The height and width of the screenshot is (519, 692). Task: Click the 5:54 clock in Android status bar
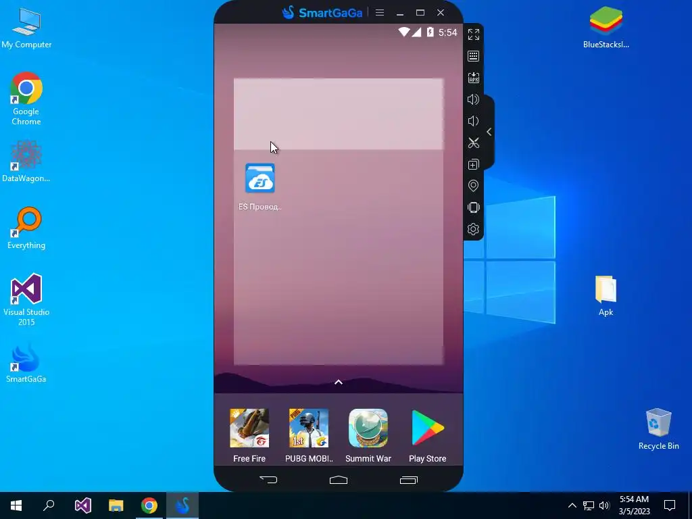pyautogui.click(x=447, y=32)
